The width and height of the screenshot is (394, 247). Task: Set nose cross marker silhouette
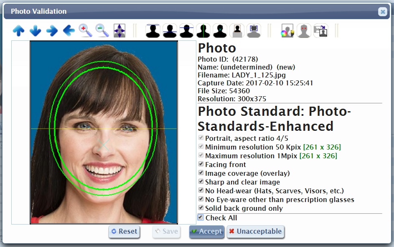tap(220, 31)
